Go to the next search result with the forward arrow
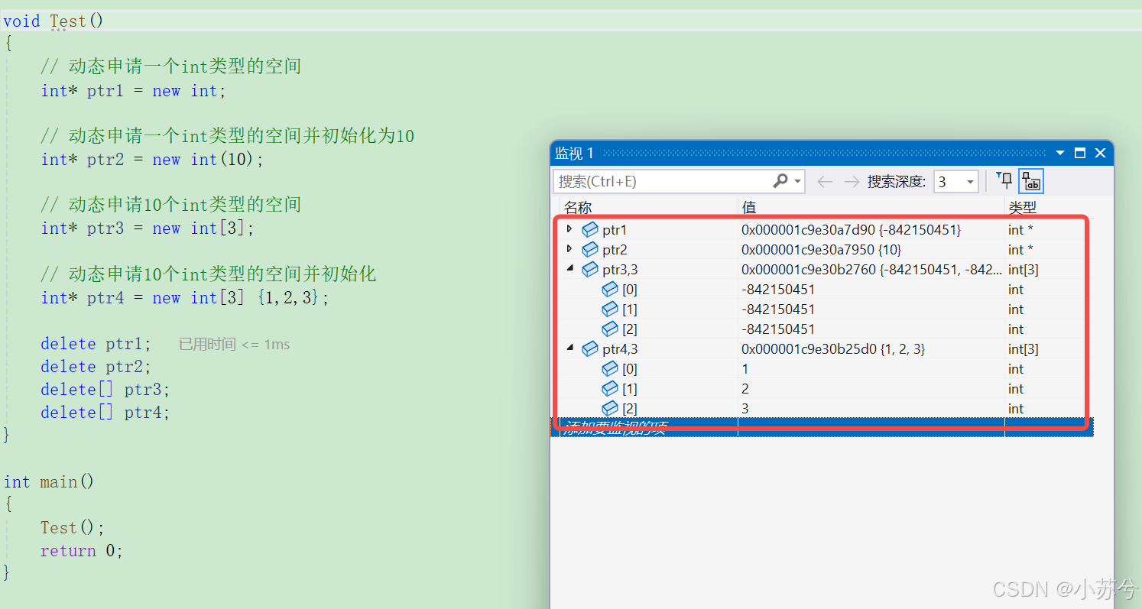The image size is (1142, 609). pyautogui.click(x=851, y=181)
